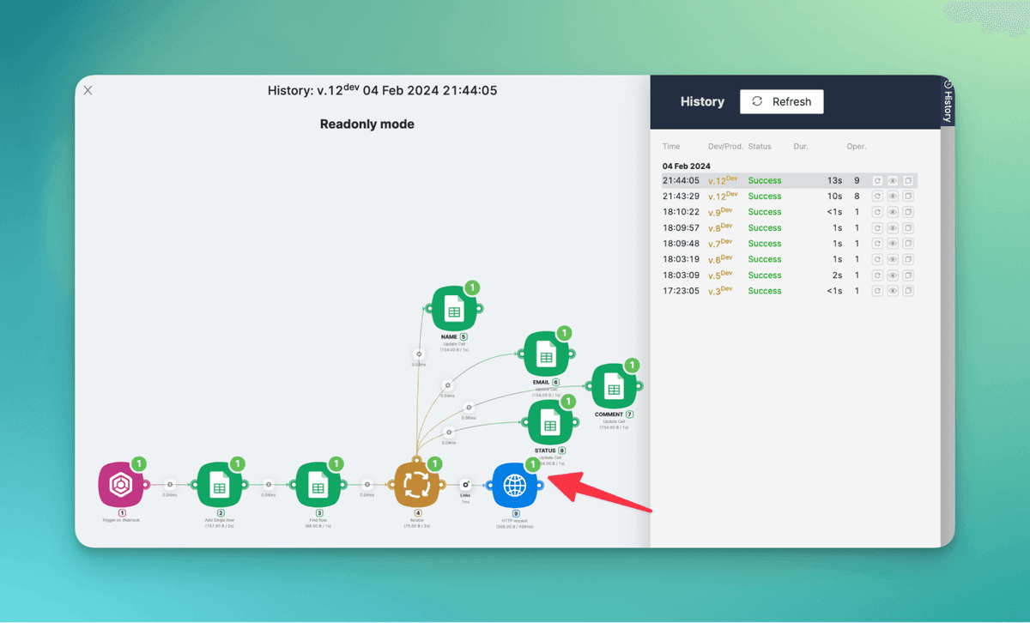The width and height of the screenshot is (1030, 623).
Task: Select the COMMENT Update Cell node
Action: pyautogui.click(x=613, y=387)
